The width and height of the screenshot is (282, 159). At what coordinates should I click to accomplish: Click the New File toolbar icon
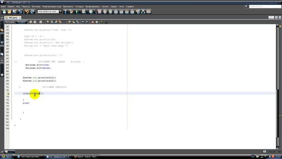tap(4, 12)
